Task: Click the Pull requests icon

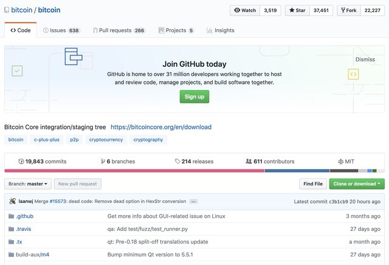Action: [x=95, y=30]
